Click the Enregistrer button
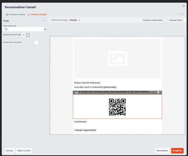The height and width of the screenshot is (156, 188). 177,151
